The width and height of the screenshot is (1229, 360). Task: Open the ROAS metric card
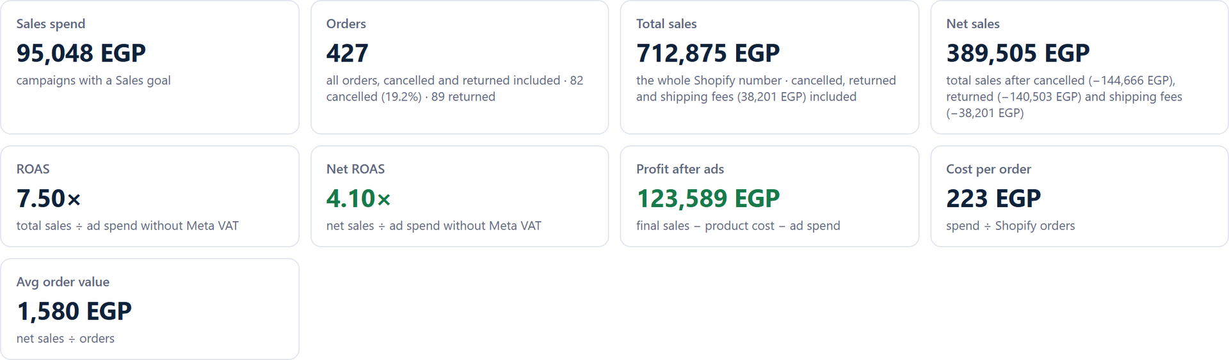(x=150, y=196)
